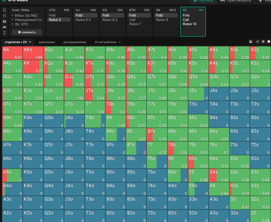Screen dimensions: 271x222
Task: Select the A2s hand cell
Action: coord(260,53)
